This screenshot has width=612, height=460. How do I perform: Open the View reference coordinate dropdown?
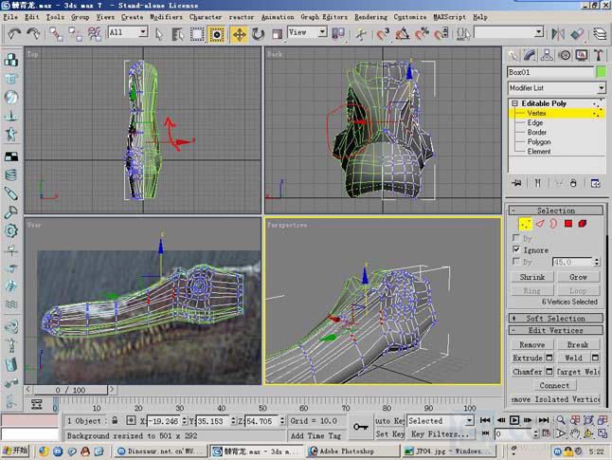[x=307, y=32]
